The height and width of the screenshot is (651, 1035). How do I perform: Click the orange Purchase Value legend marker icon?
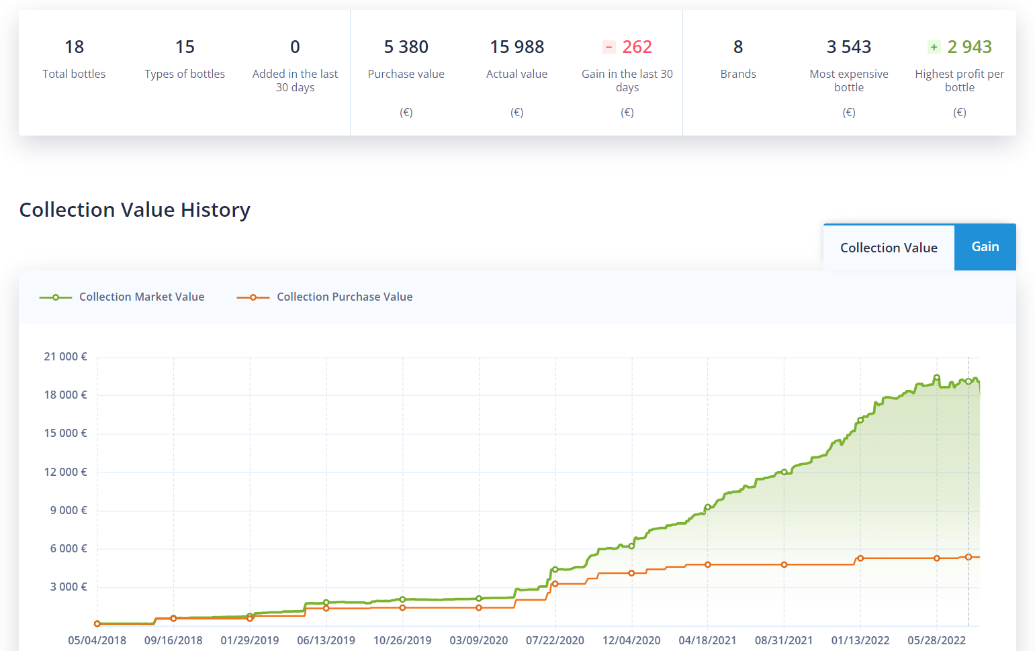pos(253,297)
